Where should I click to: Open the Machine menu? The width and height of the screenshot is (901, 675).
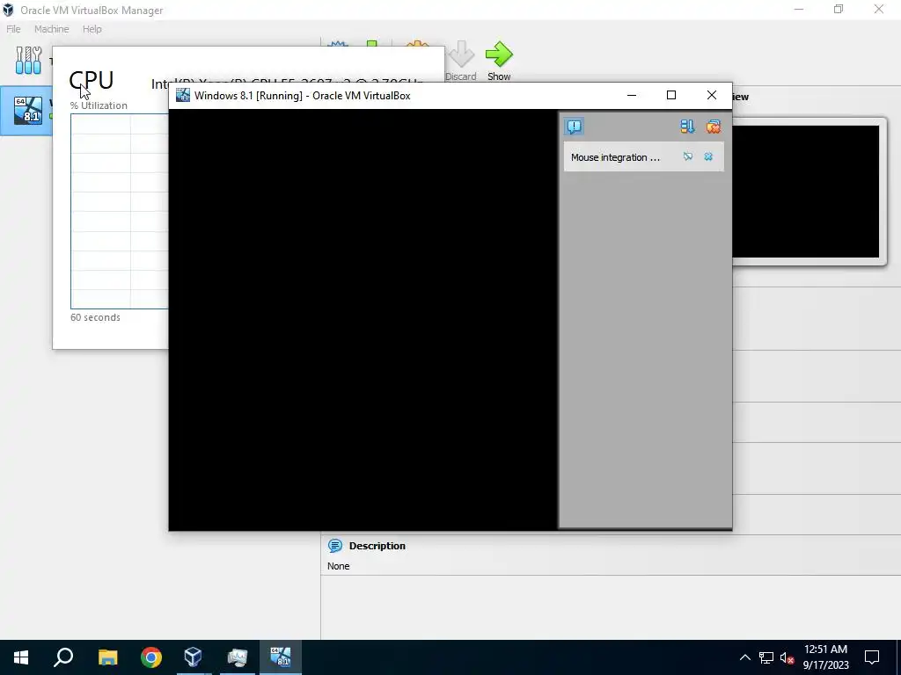click(x=51, y=29)
